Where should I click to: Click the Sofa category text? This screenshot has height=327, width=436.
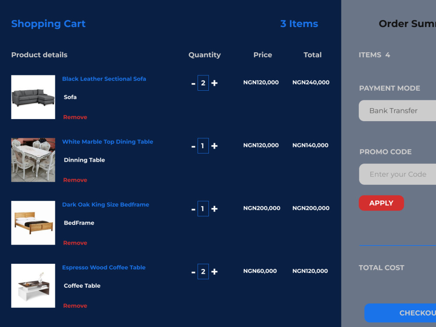[x=70, y=97]
